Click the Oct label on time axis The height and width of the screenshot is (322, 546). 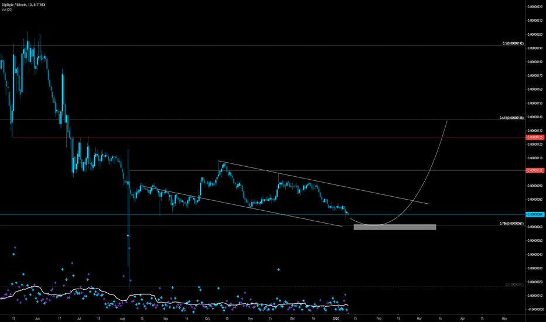point(207,318)
